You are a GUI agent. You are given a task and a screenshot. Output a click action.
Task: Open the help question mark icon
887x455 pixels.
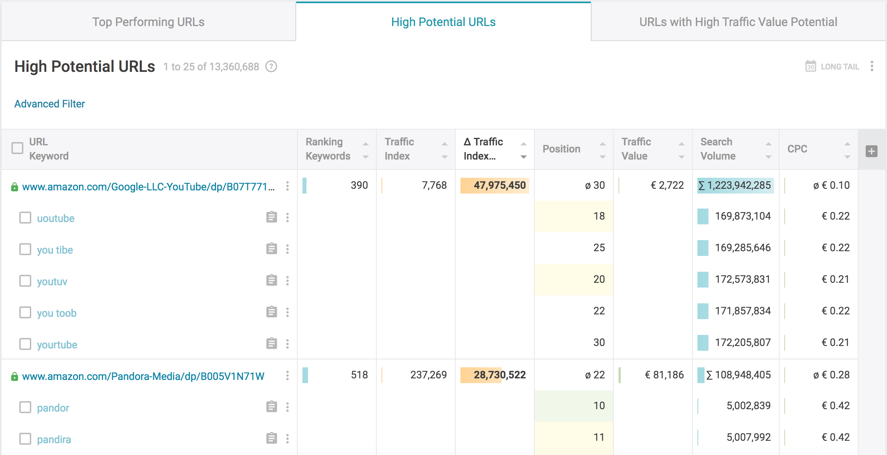tap(271, 66)
